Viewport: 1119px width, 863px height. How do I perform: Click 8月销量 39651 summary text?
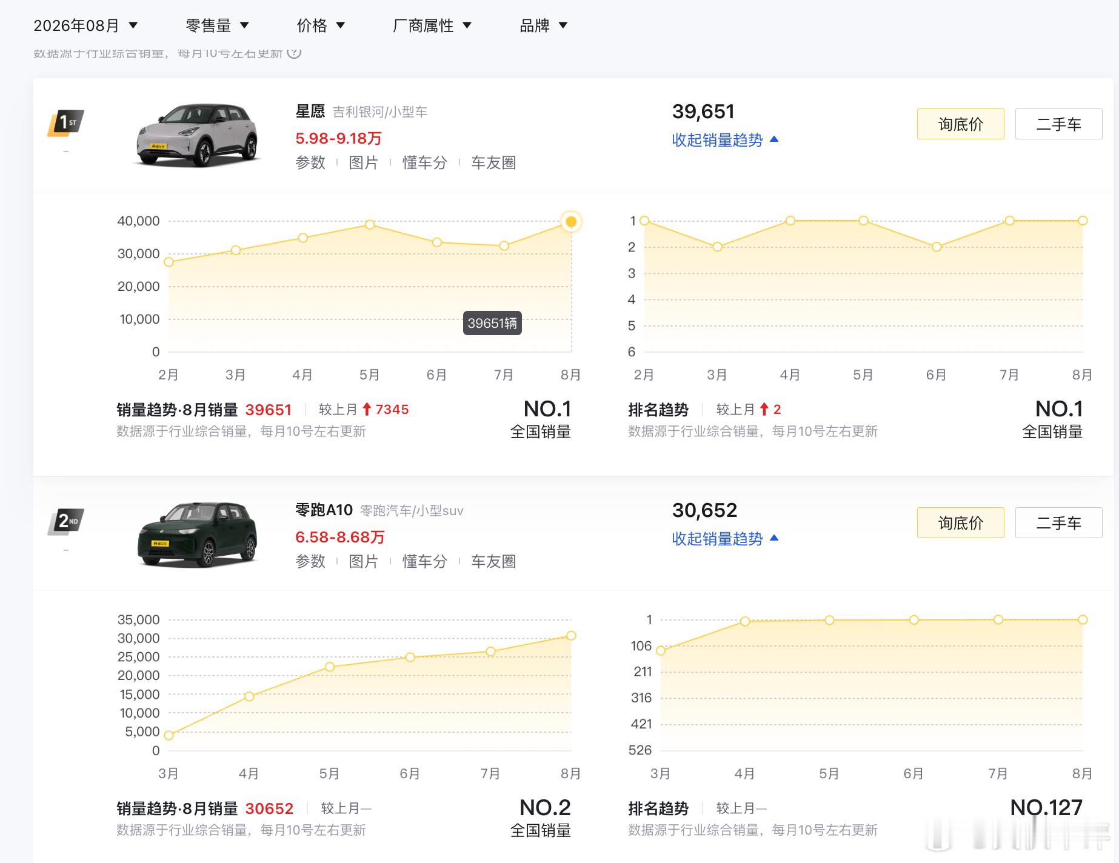(237, 410)
